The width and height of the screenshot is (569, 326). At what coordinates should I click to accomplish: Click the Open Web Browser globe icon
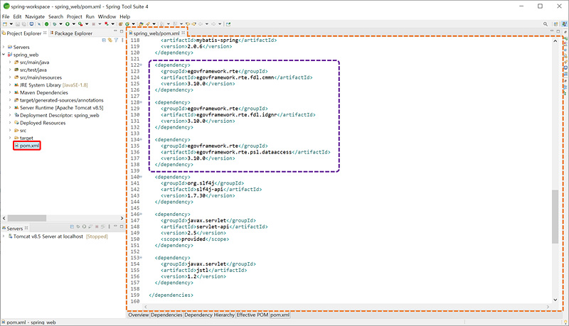127,24
